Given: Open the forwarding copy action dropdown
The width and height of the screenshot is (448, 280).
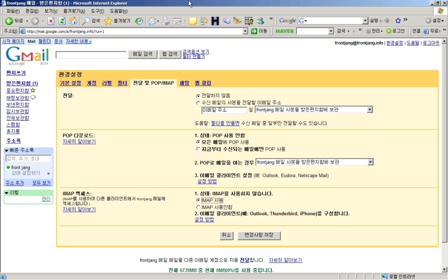Looking at the screenshot, I should tap(314, 109).
